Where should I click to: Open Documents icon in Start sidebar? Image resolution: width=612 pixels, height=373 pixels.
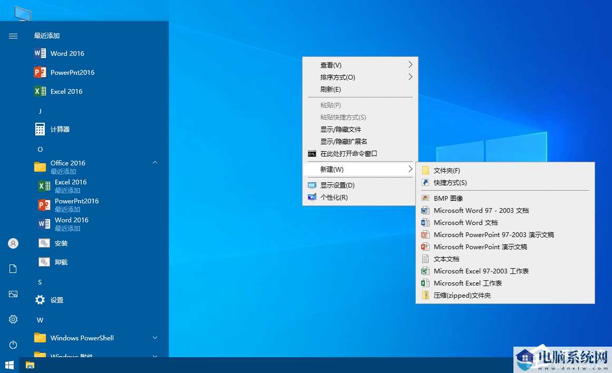pyautogui.click(x=13, y=269)
